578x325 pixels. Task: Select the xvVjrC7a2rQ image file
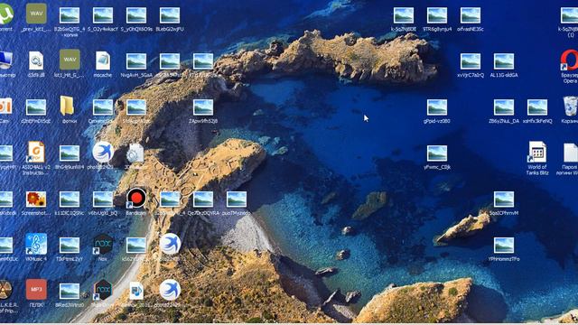pos(471,62)
